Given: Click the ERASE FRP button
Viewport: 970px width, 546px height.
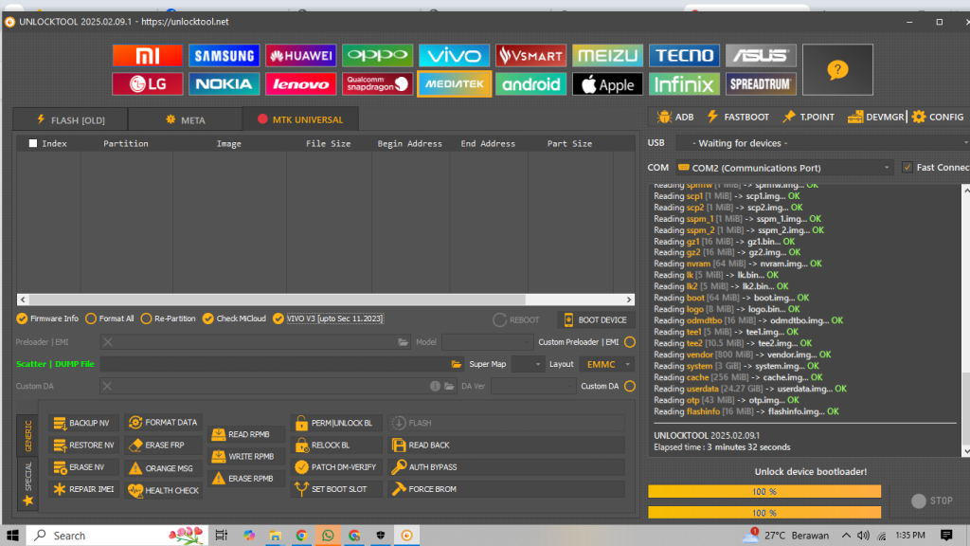Looking at the screenshot, I should (164, 446).
